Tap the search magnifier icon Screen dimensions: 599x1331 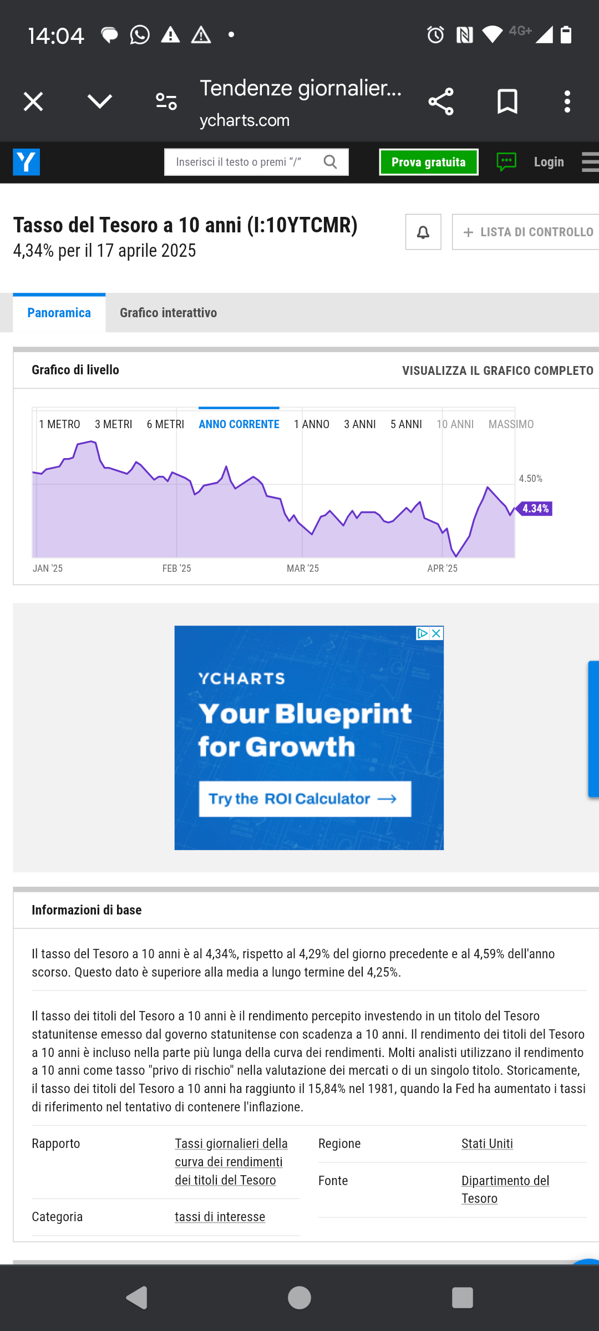click(330, 162)
